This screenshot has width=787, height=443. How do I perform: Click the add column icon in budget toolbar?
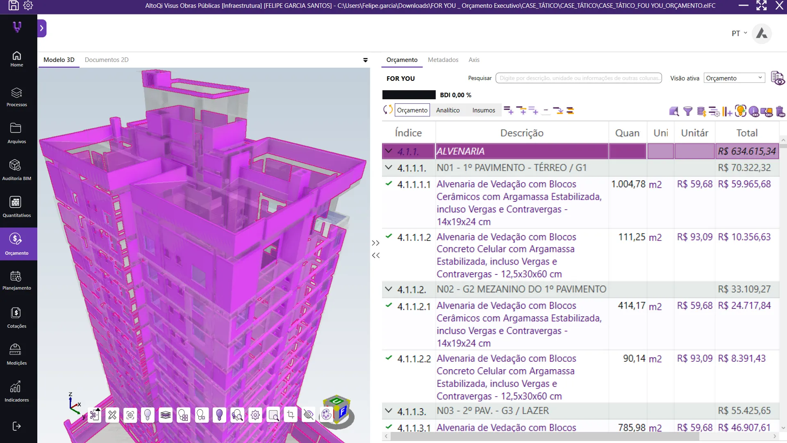(727, 111)
